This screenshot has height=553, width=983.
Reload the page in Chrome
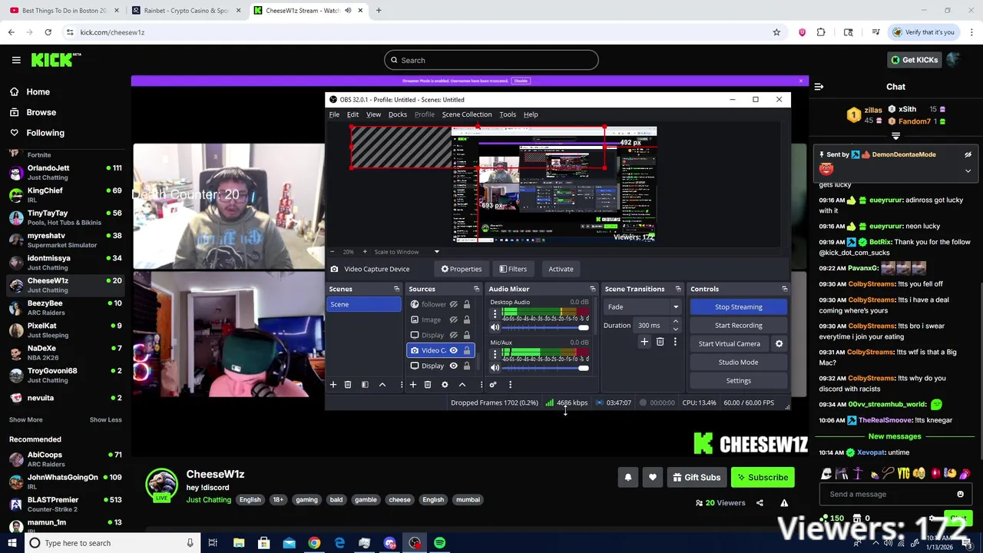click(x=48, y=32)
